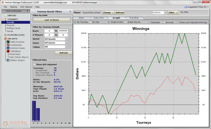Click minimum # Players field
The image size is (211, 129).
[49, 35]
